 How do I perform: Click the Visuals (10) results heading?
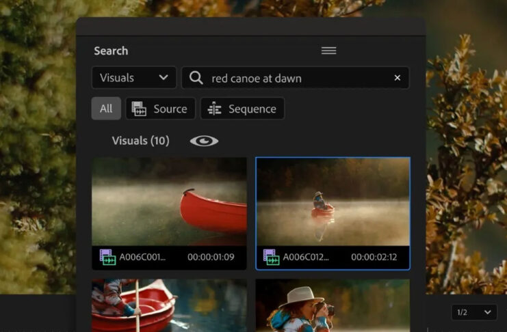pos(141,141)
